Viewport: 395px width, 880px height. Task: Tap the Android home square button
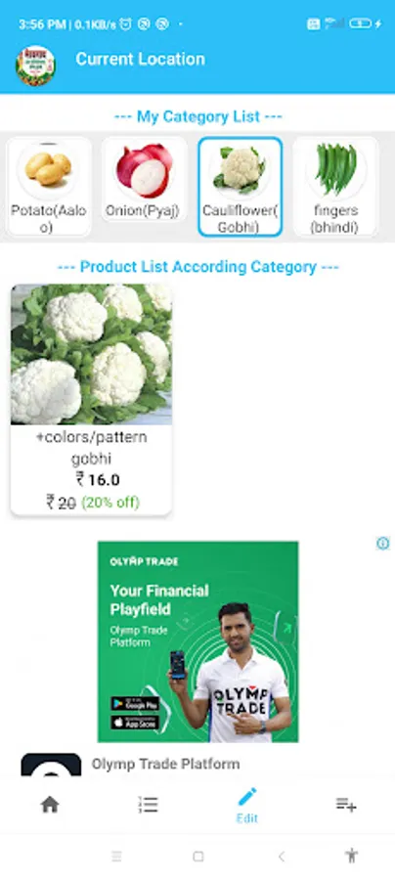point(198,857)
